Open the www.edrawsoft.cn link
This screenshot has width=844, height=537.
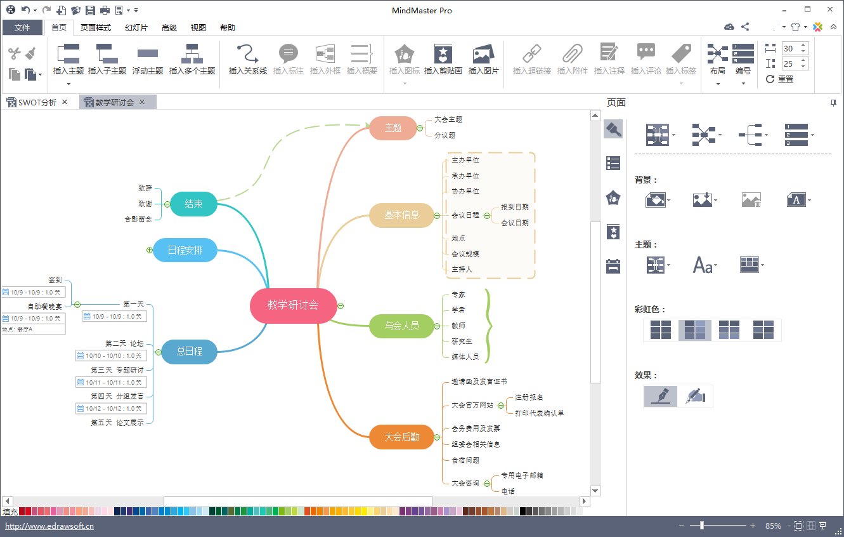point(49,526)
